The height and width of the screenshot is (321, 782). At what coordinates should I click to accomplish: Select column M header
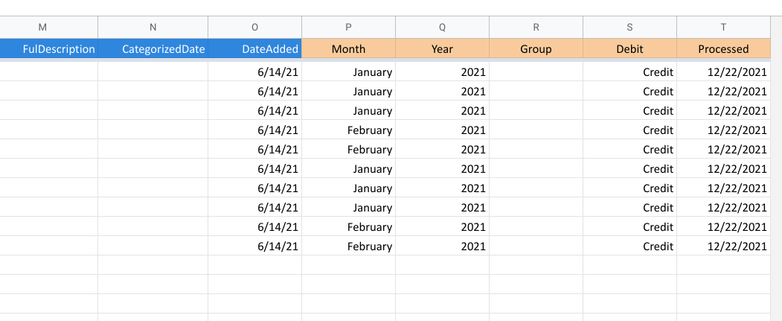[49, 28]
